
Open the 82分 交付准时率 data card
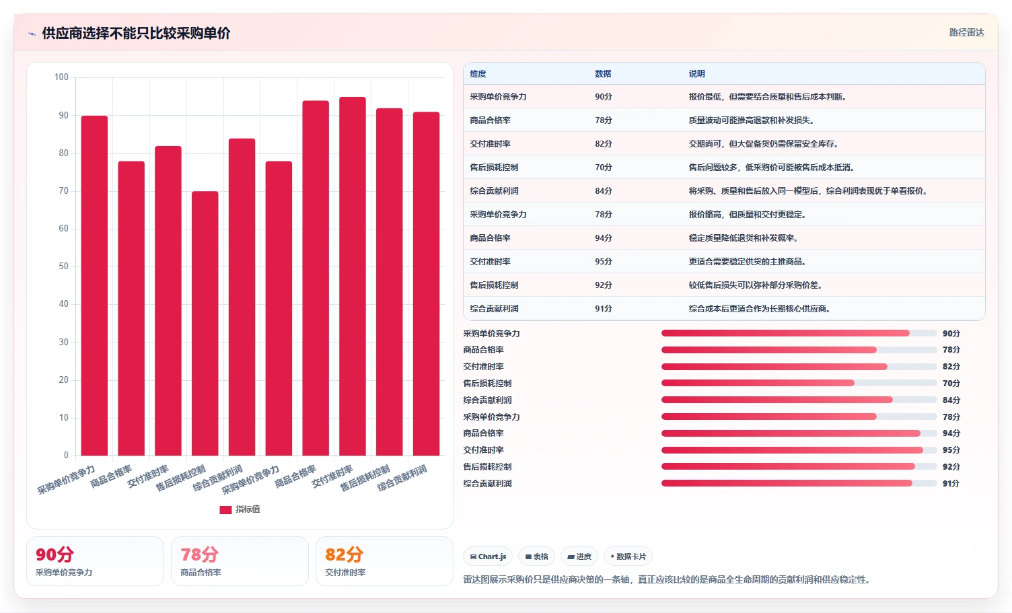(384, 561)
